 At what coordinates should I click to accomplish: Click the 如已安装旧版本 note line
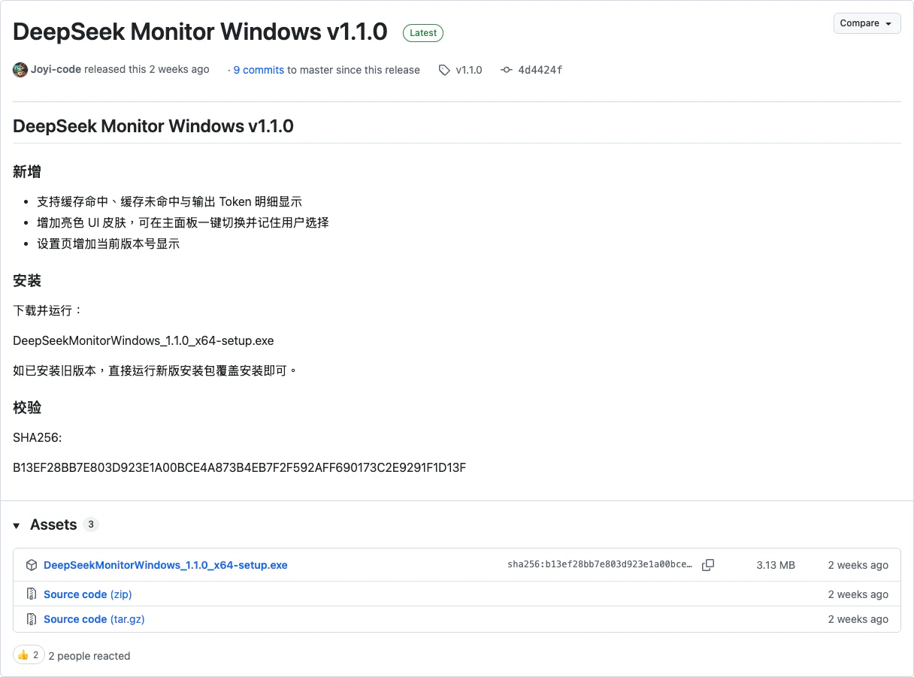156,370
